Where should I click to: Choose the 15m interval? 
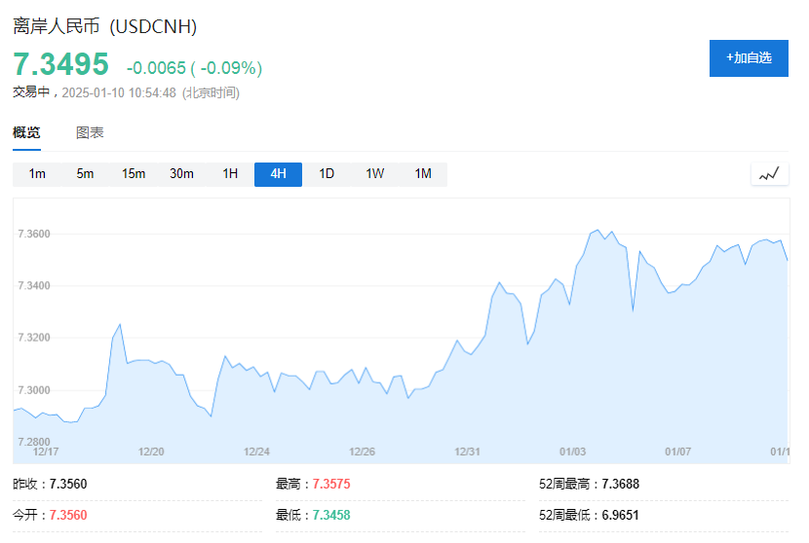tap(134, 174)
